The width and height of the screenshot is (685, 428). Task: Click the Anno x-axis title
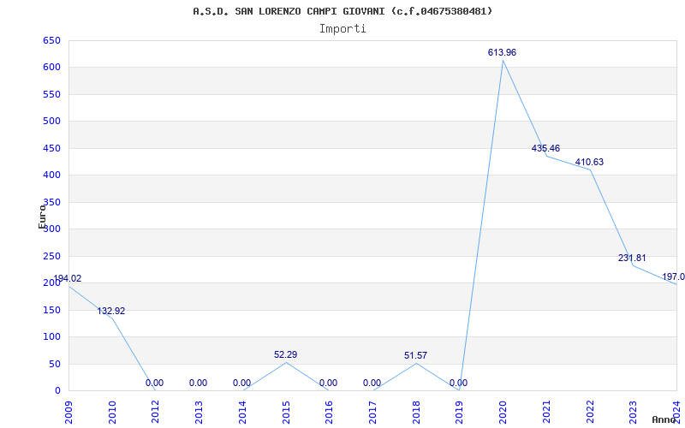tap(664, 419)
